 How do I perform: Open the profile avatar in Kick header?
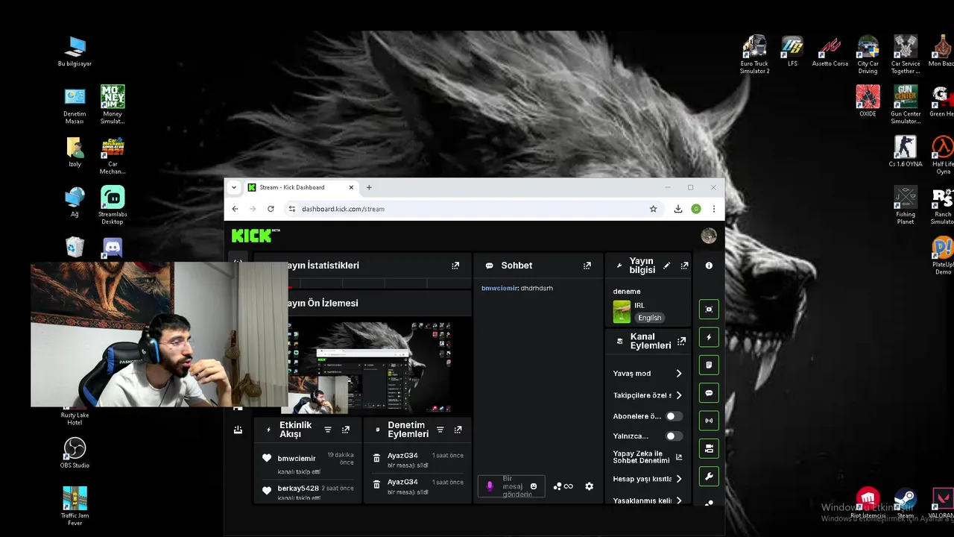click(709, 236)
